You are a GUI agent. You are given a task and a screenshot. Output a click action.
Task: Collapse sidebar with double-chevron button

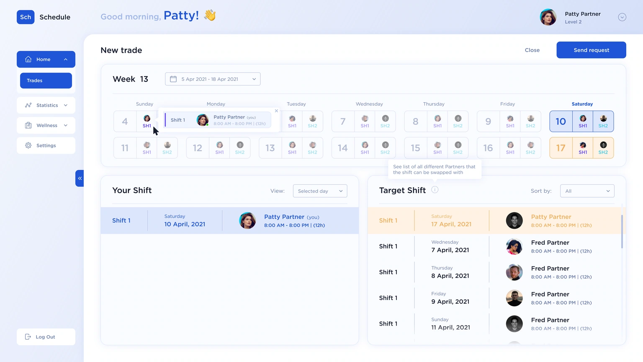pyautogui.click(x=80, y=178)
